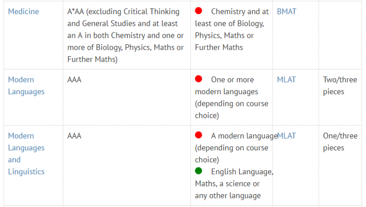Click the Further Maths subject text
The height and width of the screenshot is (207, 366).
click(219, 48)
